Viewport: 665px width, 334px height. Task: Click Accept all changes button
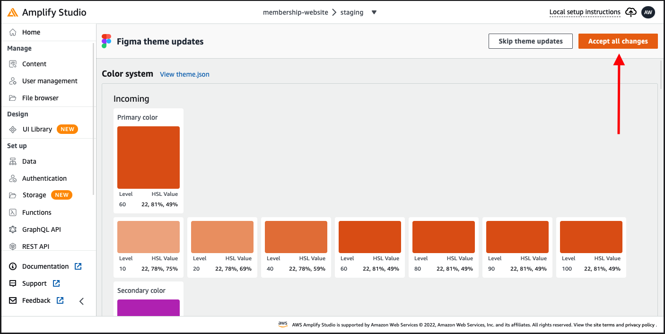pos(618,41)
